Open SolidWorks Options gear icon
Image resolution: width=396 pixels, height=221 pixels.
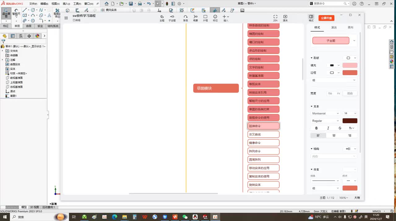pyautogui.click(x=179, y=4)
